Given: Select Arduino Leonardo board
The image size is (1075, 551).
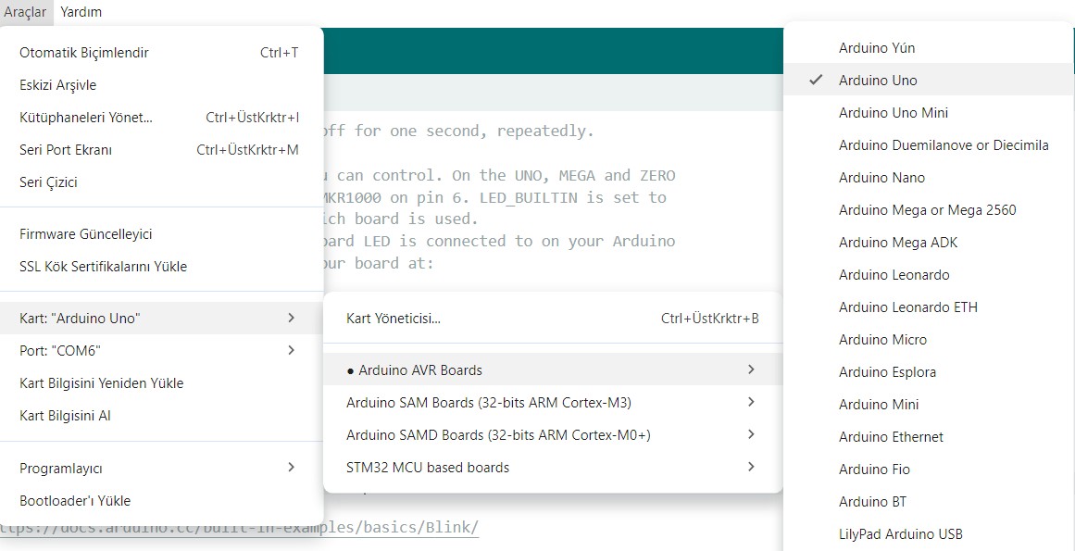Looking at the screenshot, I should (894, 275).
